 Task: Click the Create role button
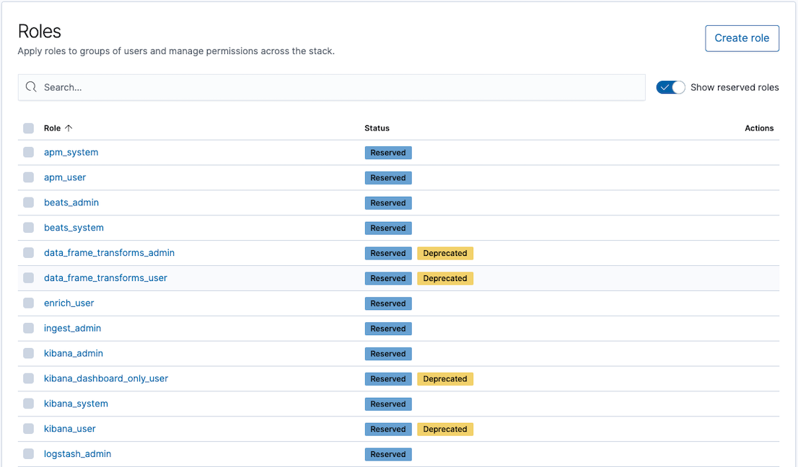pyautogui.click(x=742, y=38)
